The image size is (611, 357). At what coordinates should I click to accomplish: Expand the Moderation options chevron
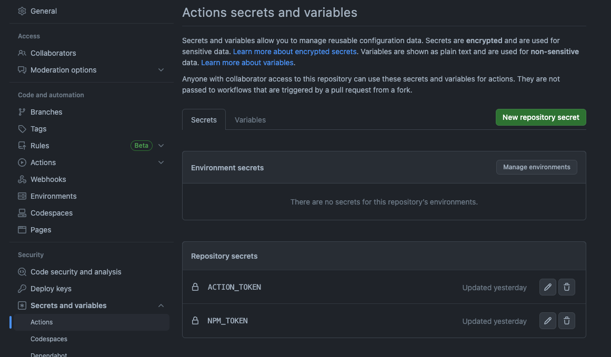point(161,70)
